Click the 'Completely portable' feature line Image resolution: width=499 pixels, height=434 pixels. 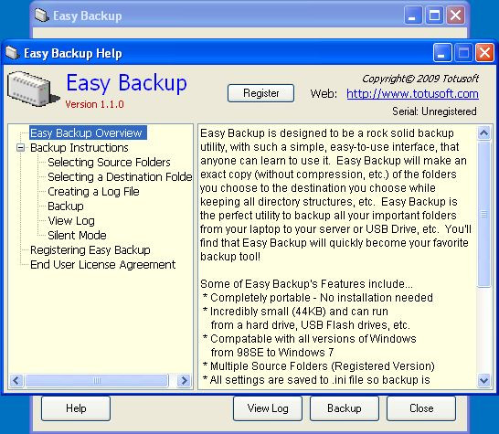click(318, 298)
